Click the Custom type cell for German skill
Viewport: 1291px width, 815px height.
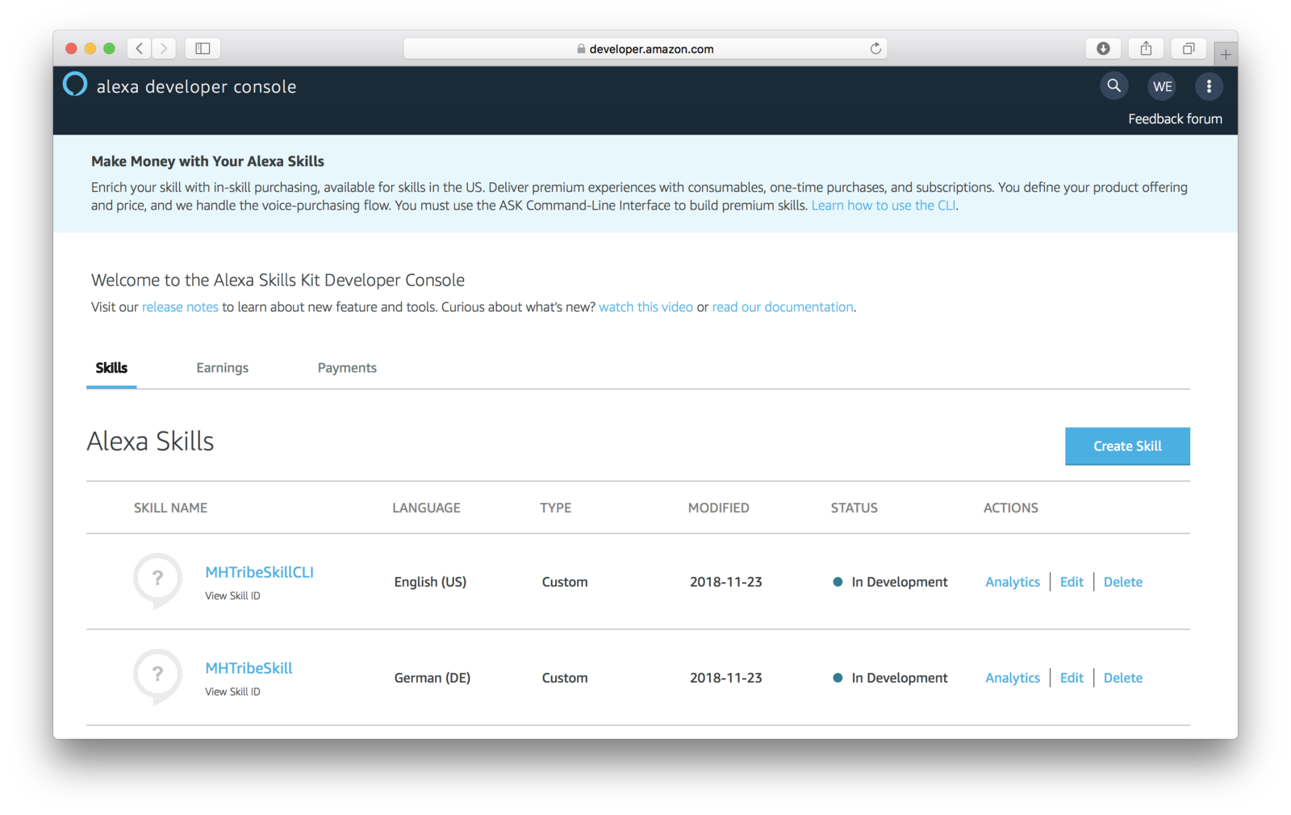(565, 678)
